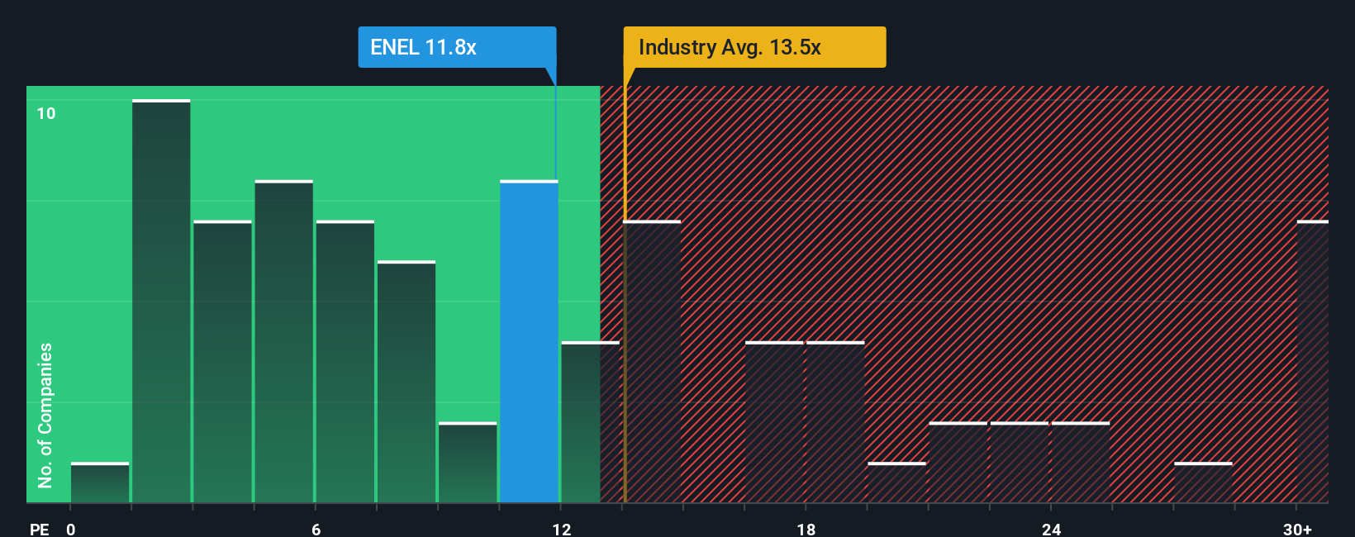This screenshot has height=537, width=1355.
Task: Click the '12' x-axis tick label
Action: pos(562,529)
